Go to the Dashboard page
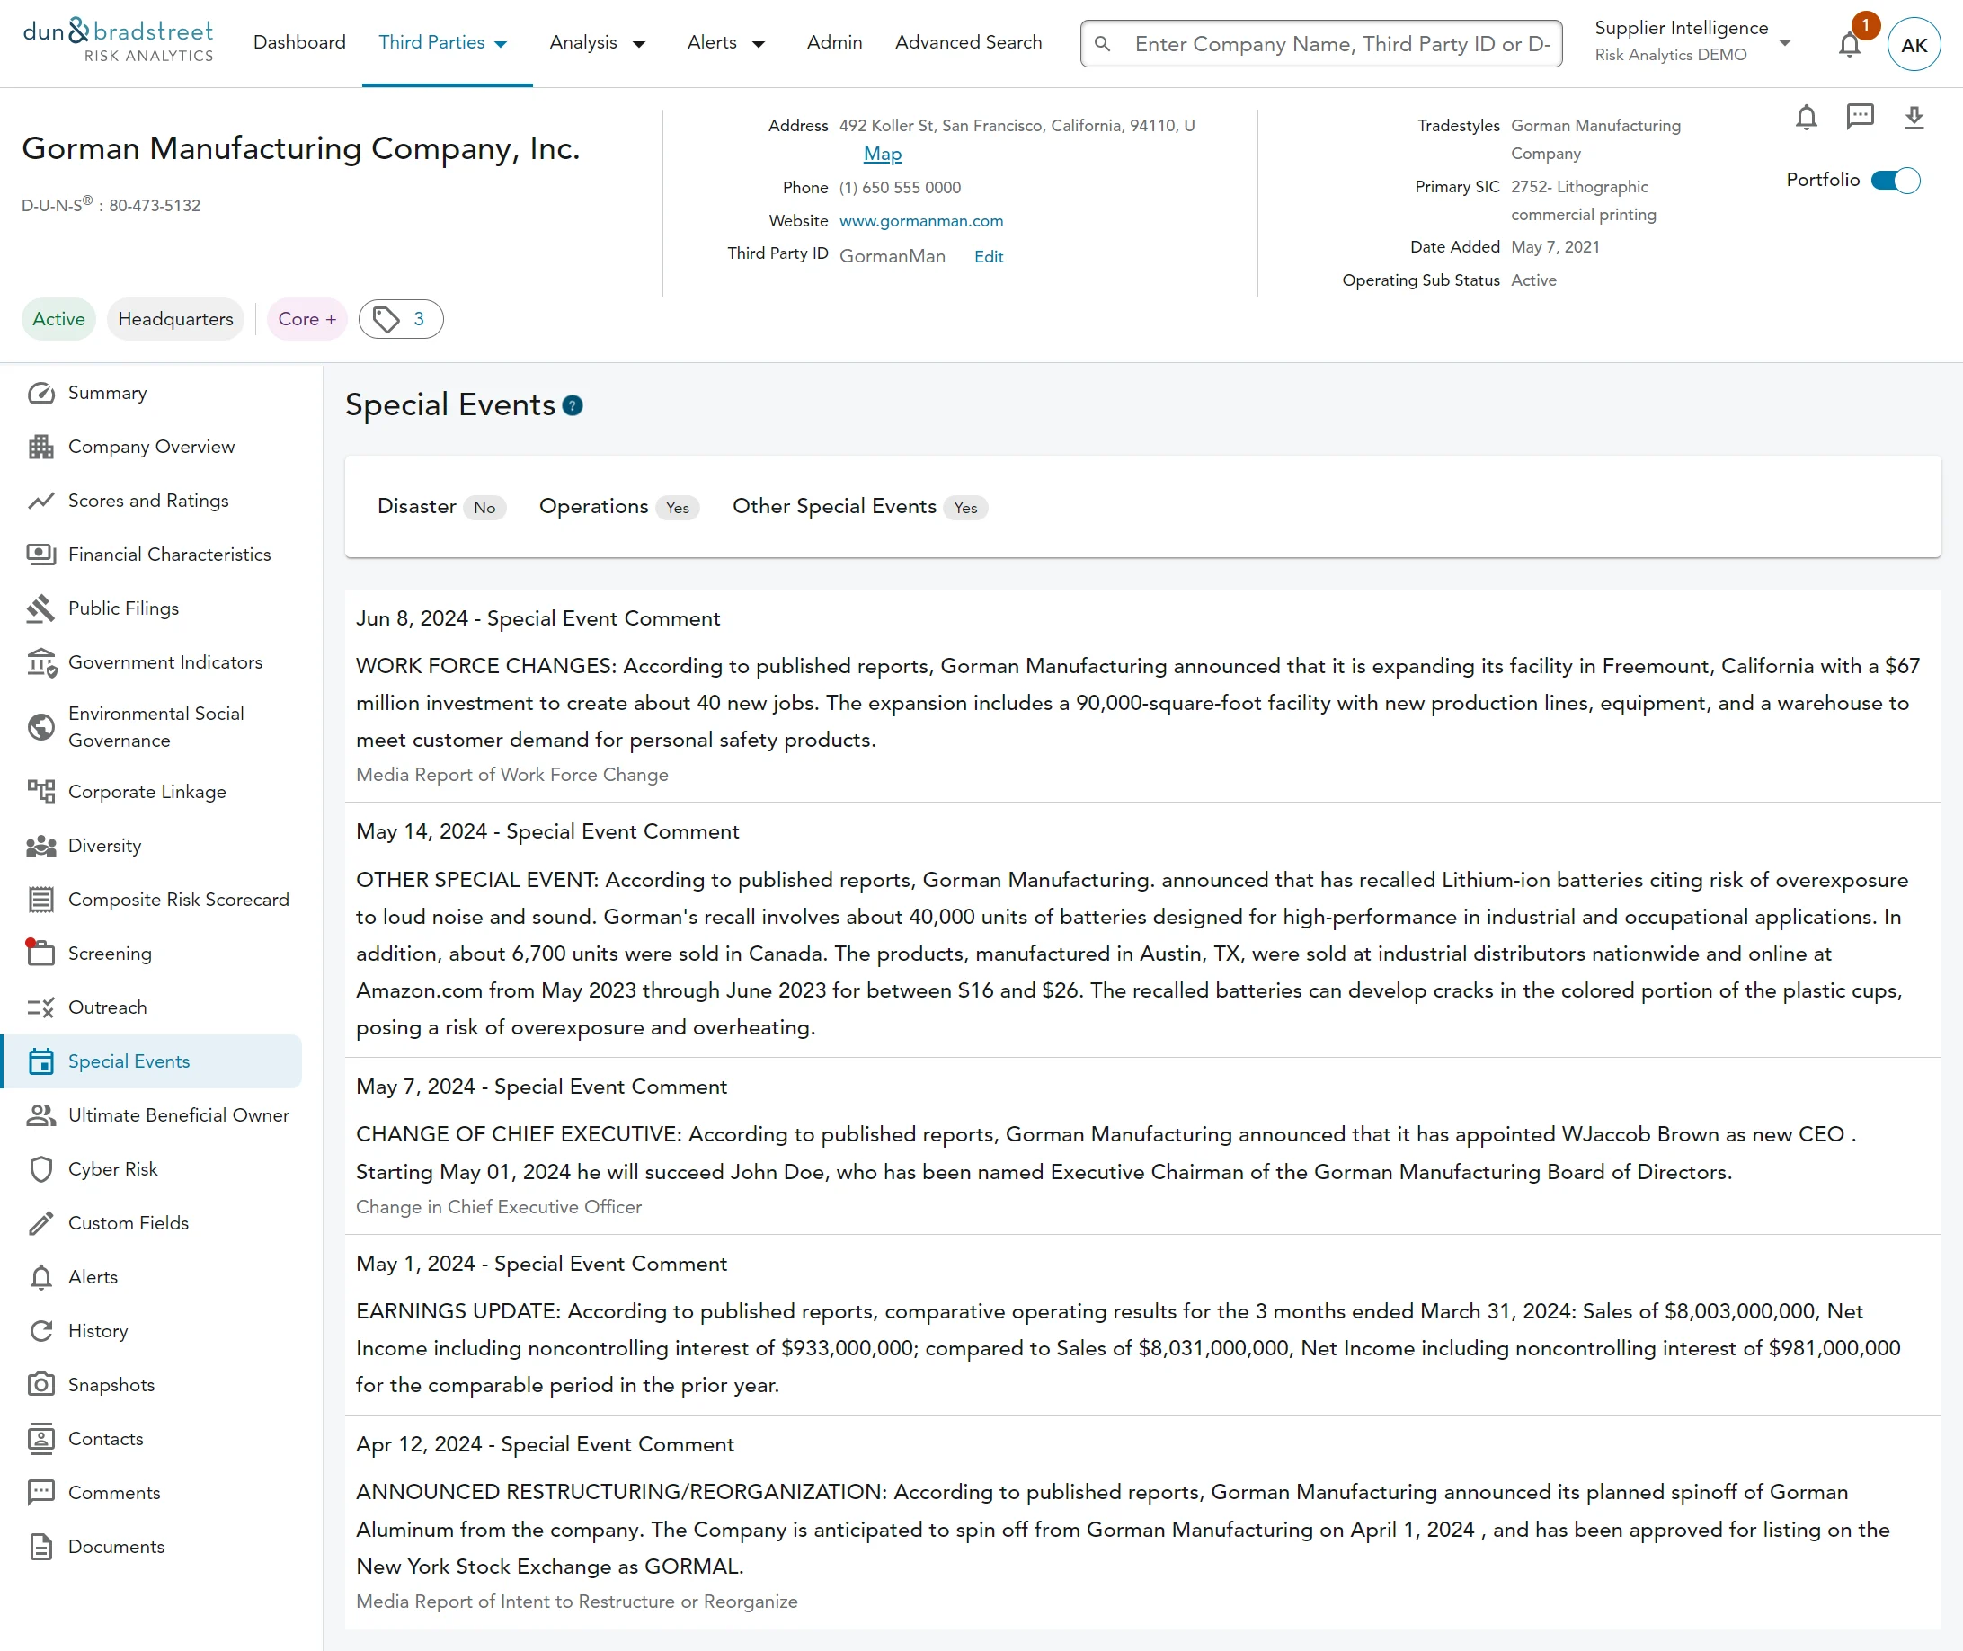The height and width of the screenshot is (1651, 1963). coord(299,43)
